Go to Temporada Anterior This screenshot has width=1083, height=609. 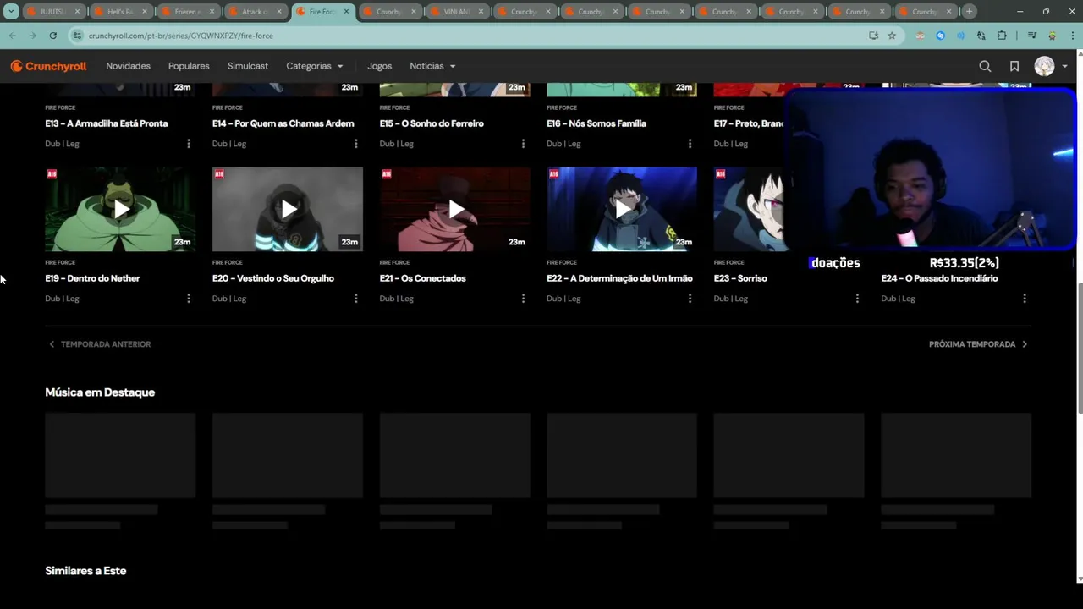tap(98, 344)
